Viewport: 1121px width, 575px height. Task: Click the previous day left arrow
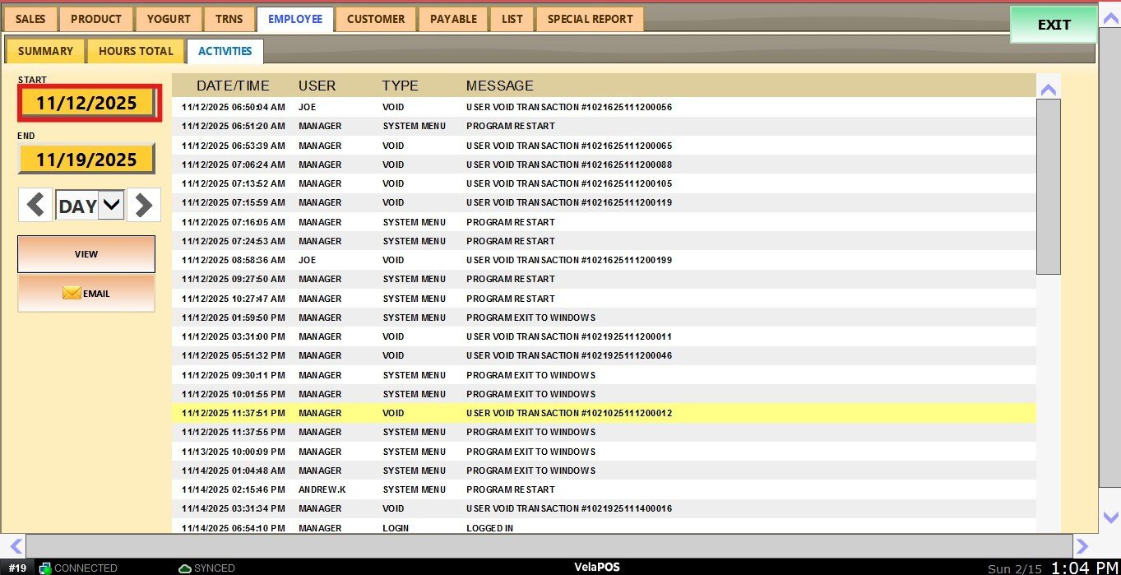click(x=35, y=205)
